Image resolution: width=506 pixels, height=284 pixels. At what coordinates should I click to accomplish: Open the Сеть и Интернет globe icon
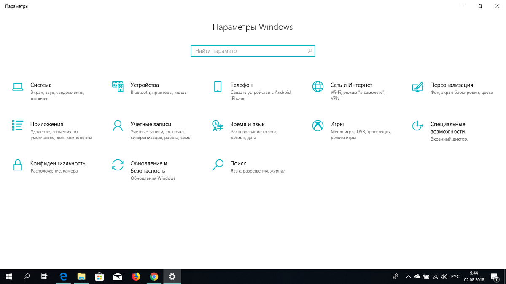pyautogui.click(x=318, y=87)
